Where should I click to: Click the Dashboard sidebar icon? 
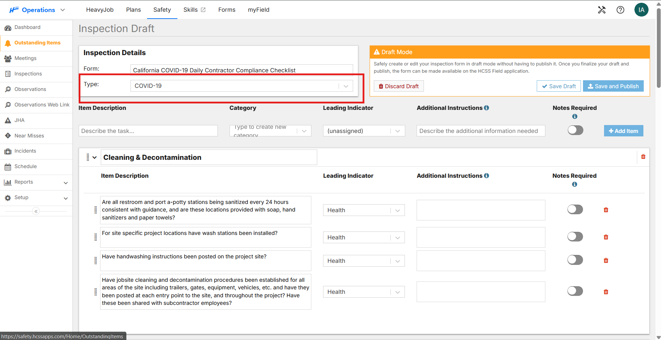click(8, 28)
